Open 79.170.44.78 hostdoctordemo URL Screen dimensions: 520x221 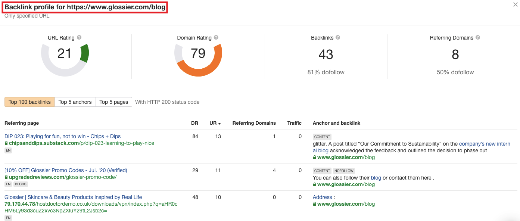click(91, 207)
